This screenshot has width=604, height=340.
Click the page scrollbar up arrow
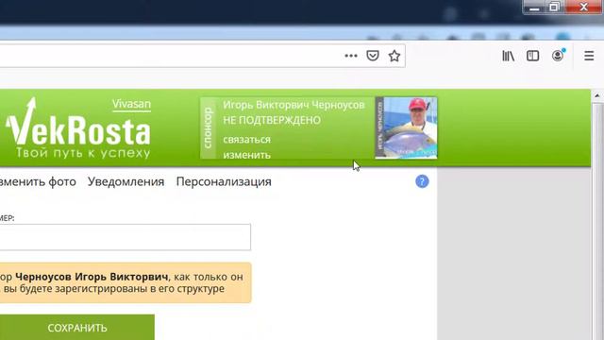coord(597,95)
